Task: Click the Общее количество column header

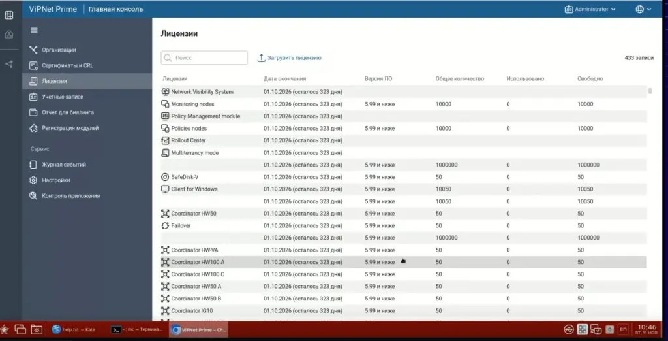Action: point(460,78)
